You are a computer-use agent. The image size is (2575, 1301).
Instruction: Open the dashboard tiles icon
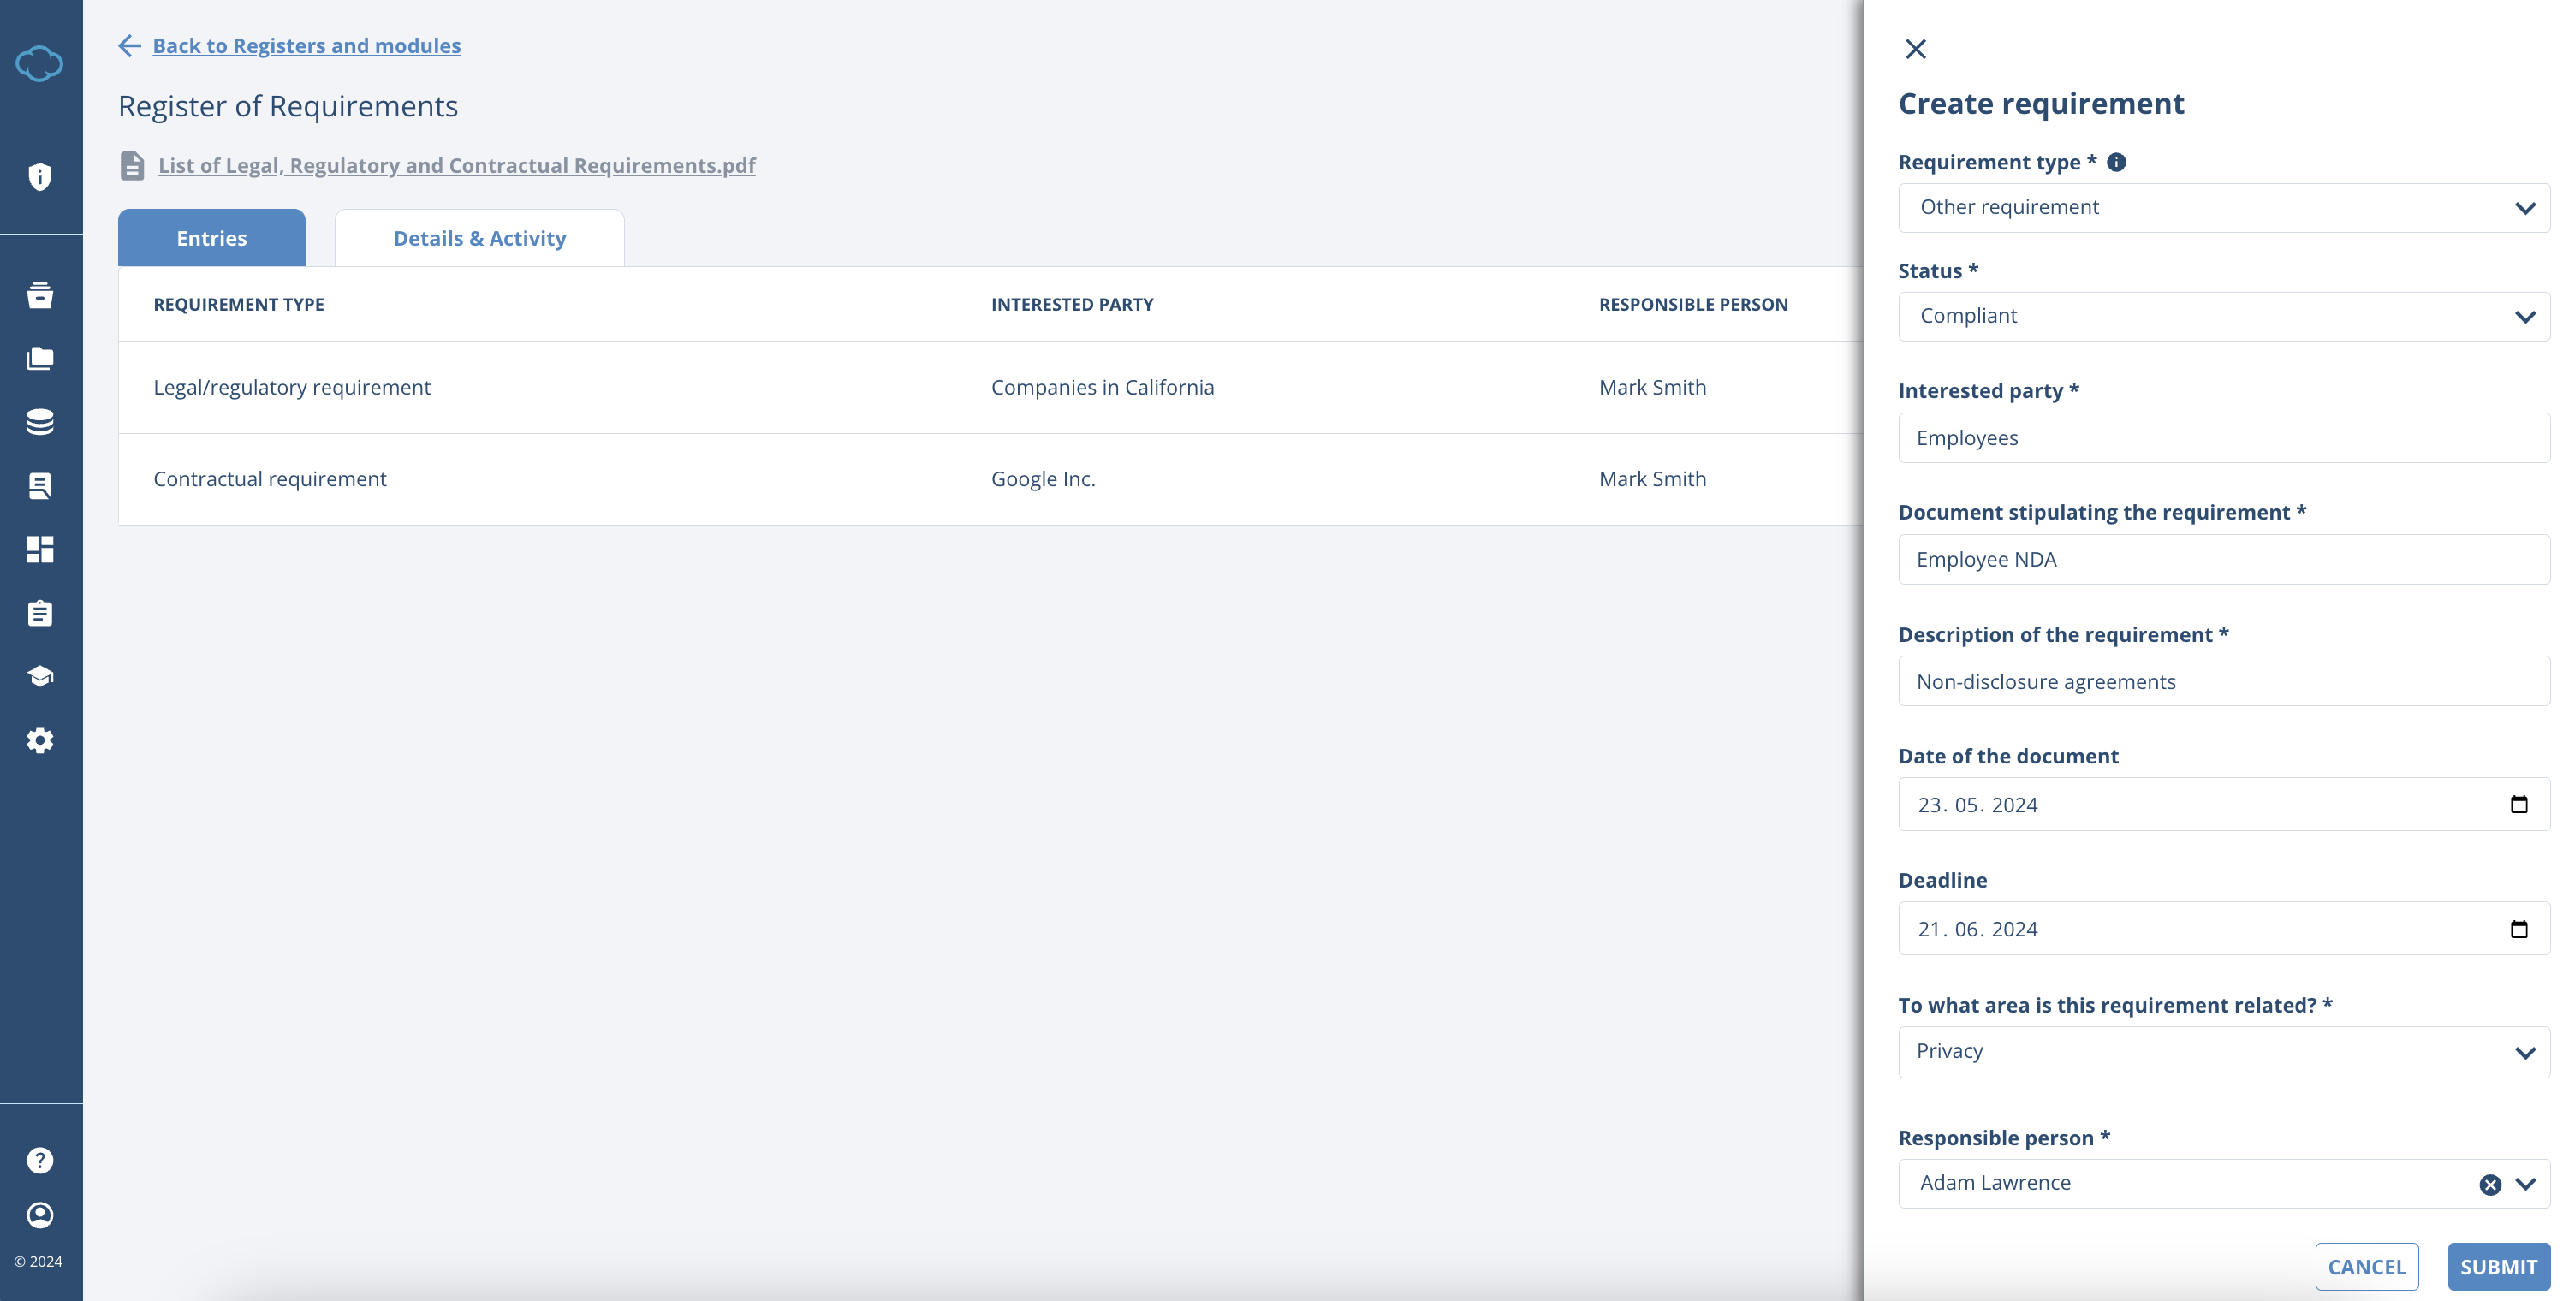click(x=40, y=550)
